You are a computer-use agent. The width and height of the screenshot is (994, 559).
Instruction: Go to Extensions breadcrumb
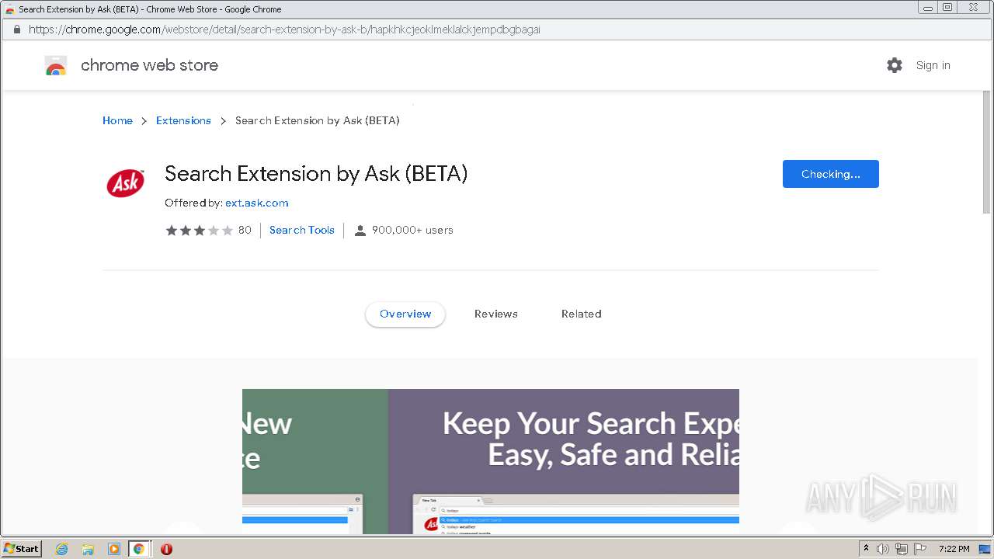(x=183, y=120)
